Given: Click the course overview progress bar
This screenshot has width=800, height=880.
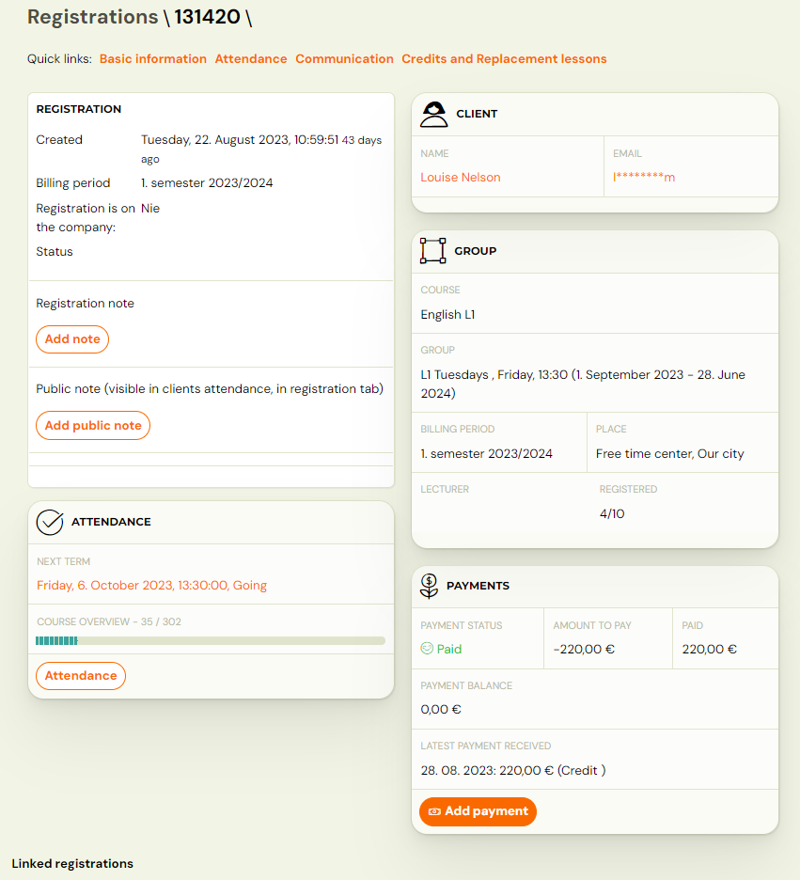Looking at the screenshot, I should 212,640.
